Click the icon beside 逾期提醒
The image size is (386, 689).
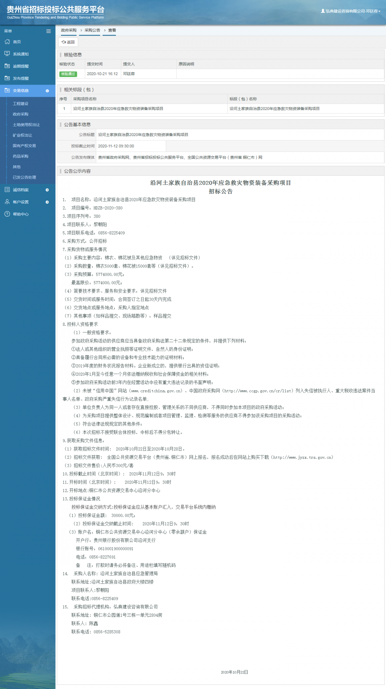(7, 66)
